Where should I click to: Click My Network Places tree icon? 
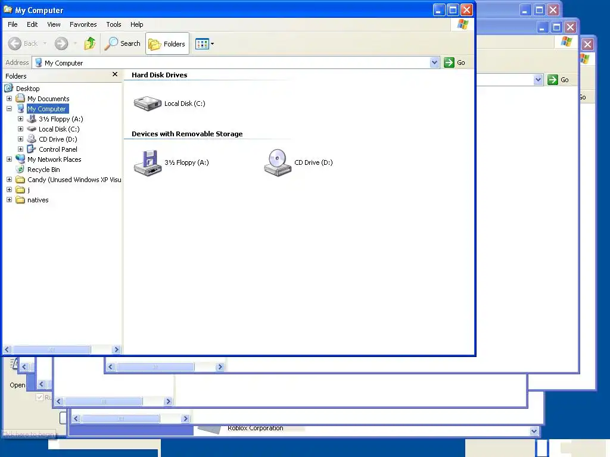[20, 159]
